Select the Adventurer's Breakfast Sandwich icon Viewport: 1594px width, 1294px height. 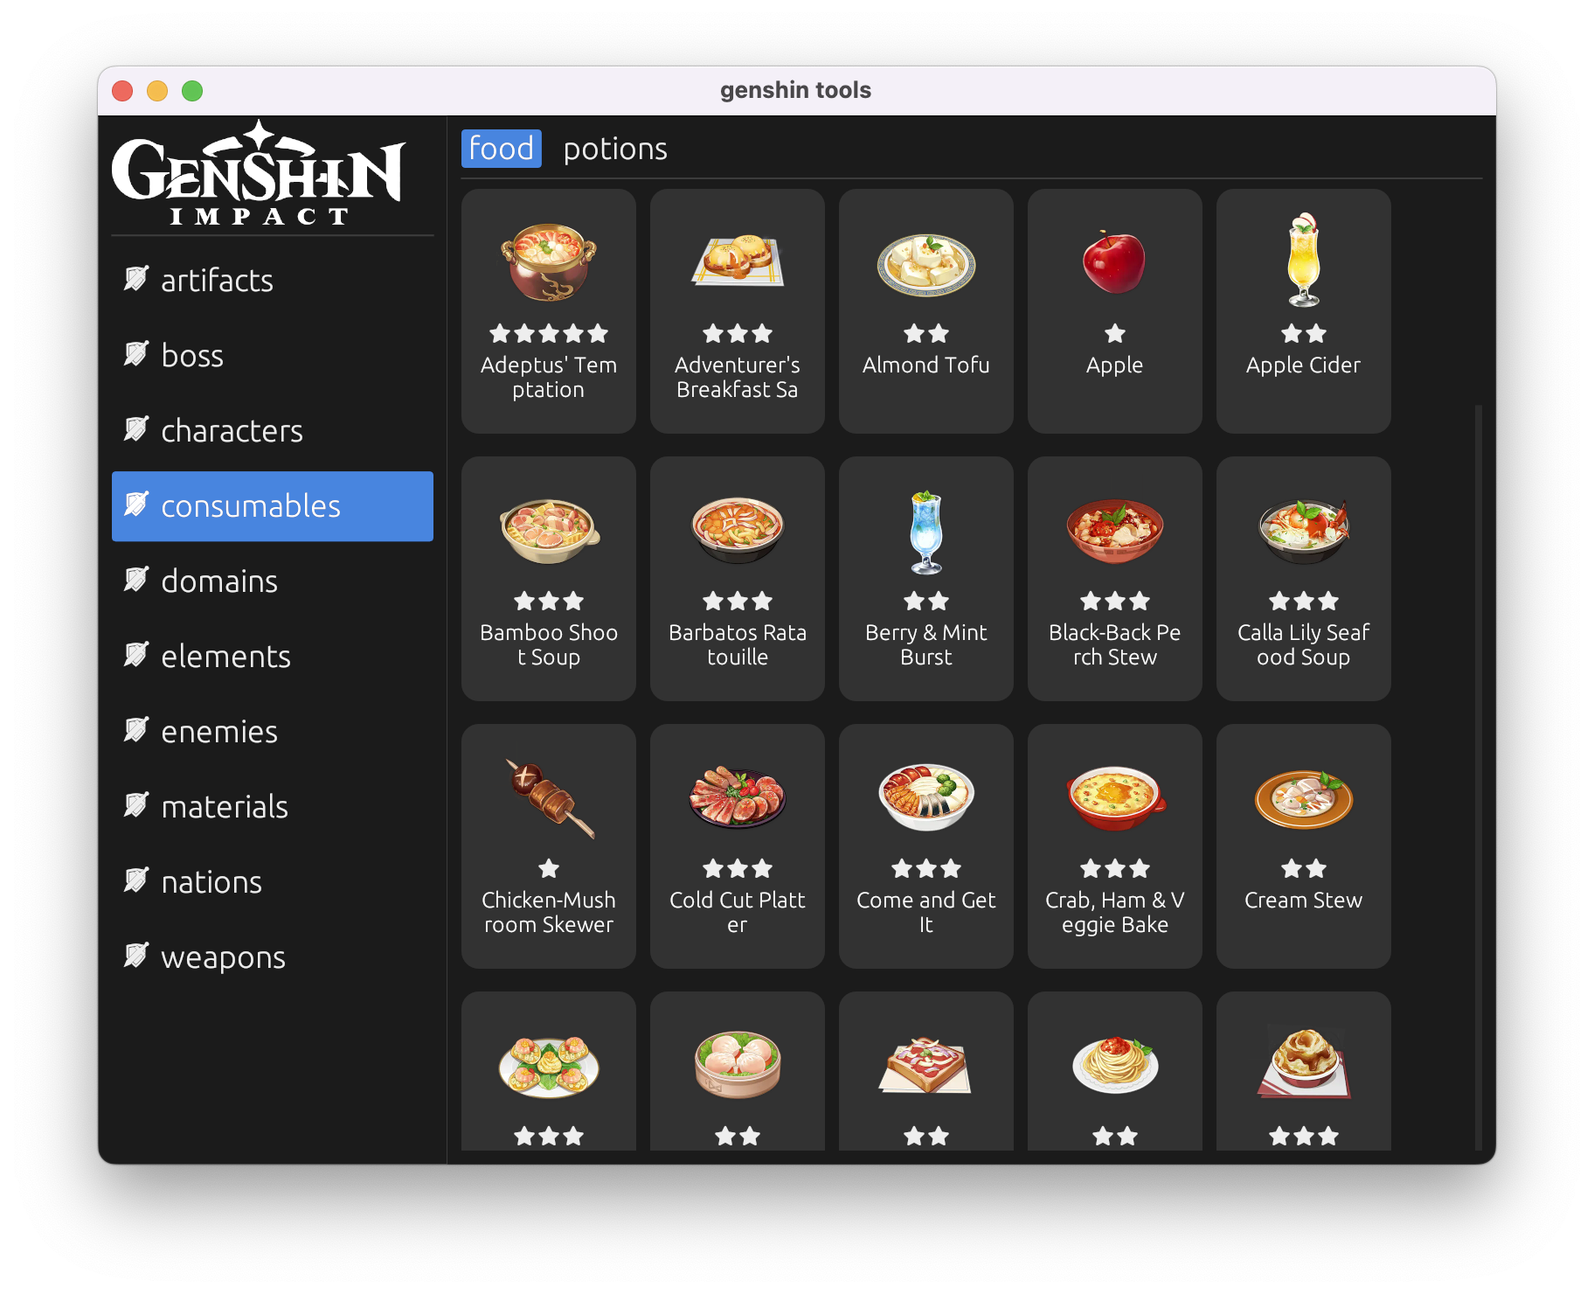[738, 261]
